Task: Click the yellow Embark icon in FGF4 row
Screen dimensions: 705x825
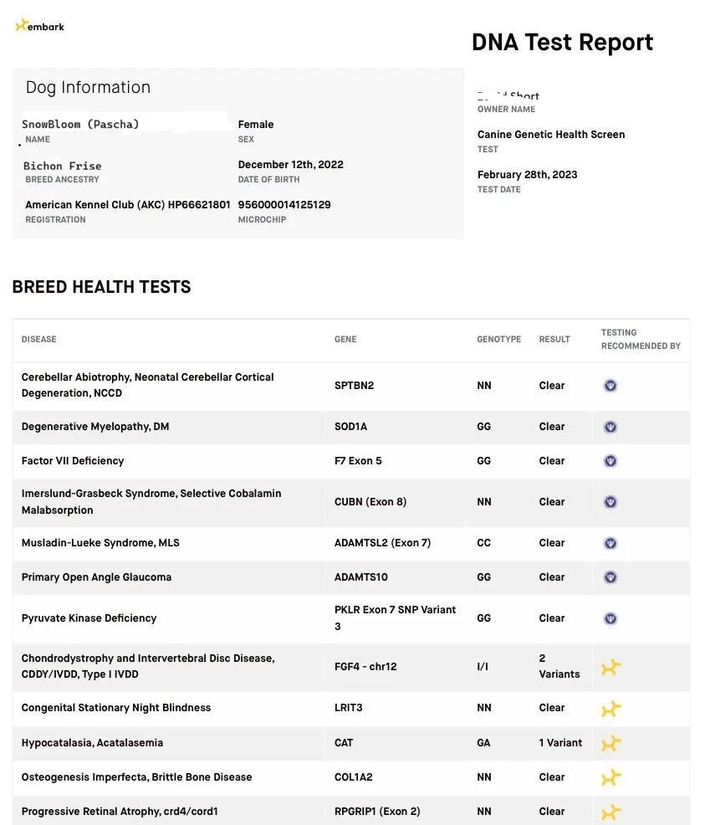Action: click(610, 667)
